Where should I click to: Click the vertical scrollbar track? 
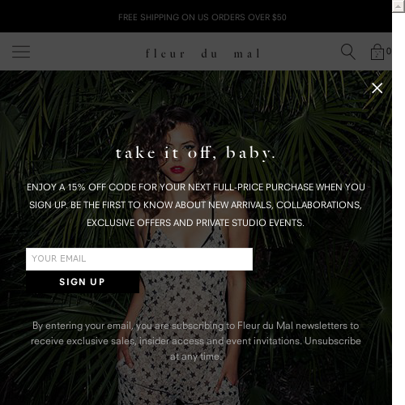[399, 208]
